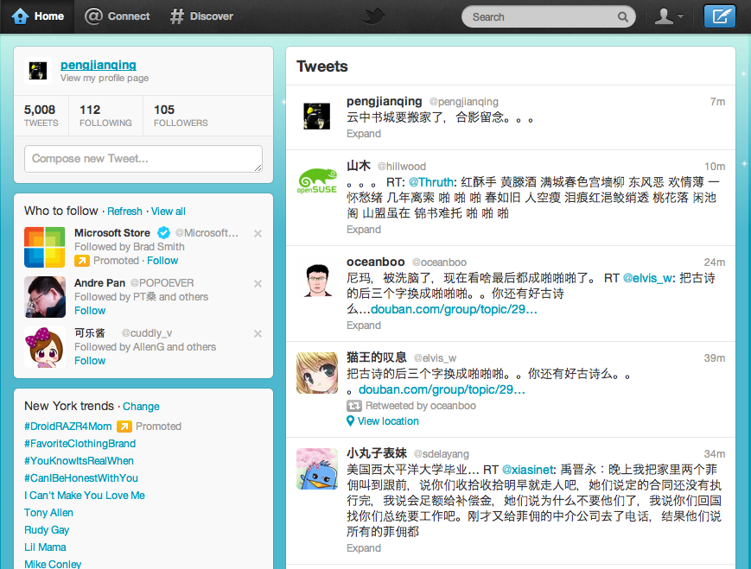Click pengjianqing avatar in profile card

[x=38, y=71]
